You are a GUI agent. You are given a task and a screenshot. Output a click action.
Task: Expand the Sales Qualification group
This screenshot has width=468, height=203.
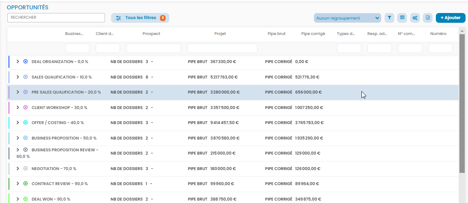click(x=17, y=77)
